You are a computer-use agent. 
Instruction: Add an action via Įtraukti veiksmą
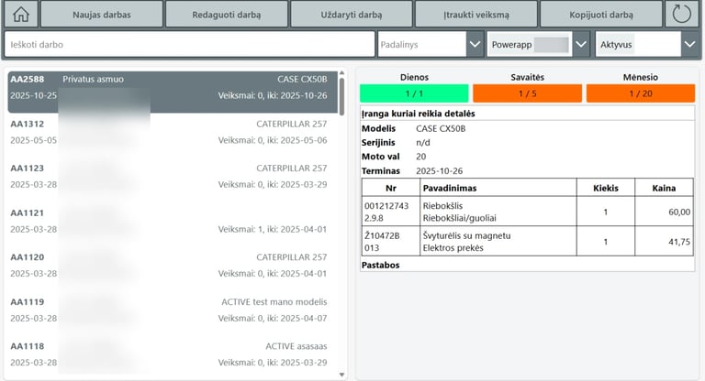click(476, 15)
